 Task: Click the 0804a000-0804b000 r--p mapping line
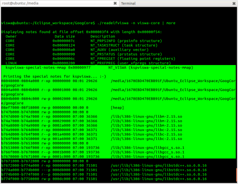[118, 92]
